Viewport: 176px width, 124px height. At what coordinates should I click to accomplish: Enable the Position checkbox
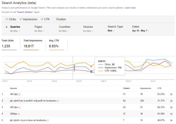pos(54,19)
